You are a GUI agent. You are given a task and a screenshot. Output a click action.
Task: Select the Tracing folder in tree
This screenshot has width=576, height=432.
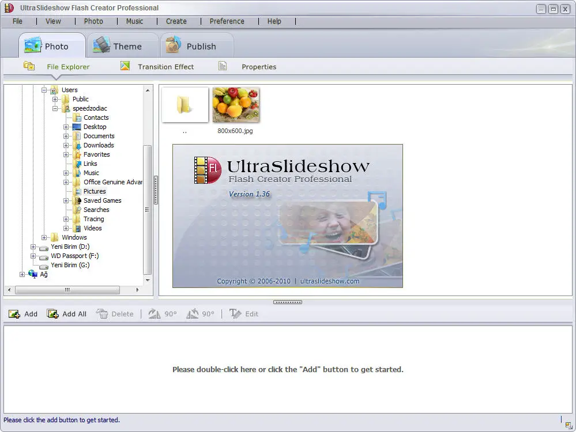tap(93, 219)
